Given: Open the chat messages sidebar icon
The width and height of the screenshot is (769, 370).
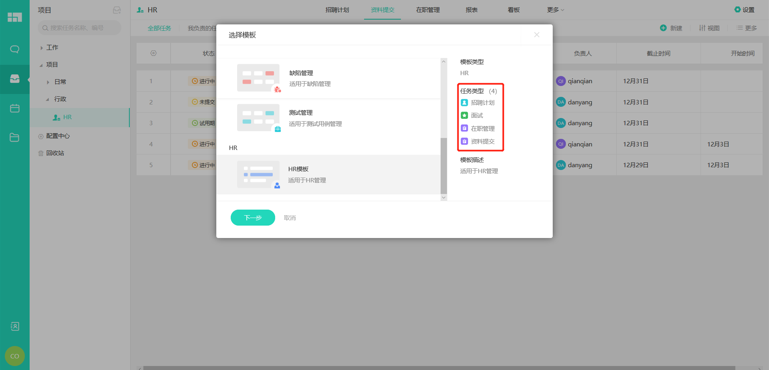Looking at the screenshot, I should pyautogui.click(x=14, y=49).
